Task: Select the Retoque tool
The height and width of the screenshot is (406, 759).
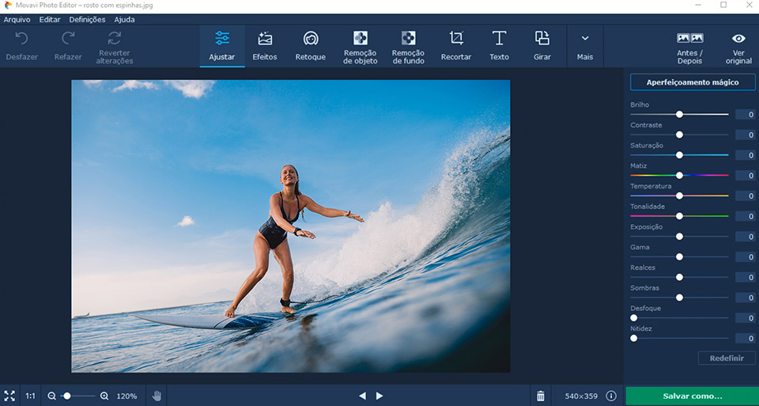Action: (x=310, y=46)
